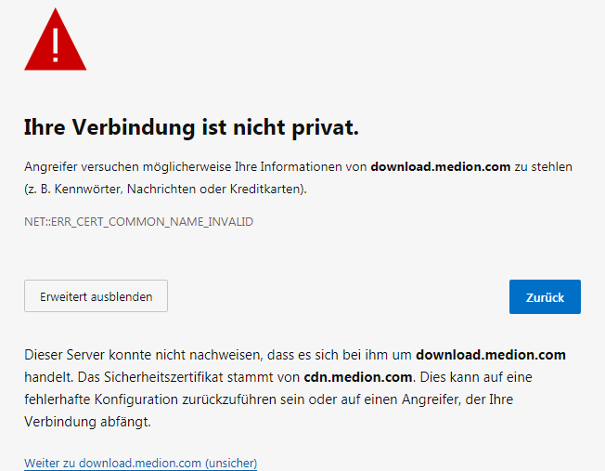605x471 pixels.
Task: Click bold 'download.medion.com' after 'bei ihm um'
Action: click(491, 355)
